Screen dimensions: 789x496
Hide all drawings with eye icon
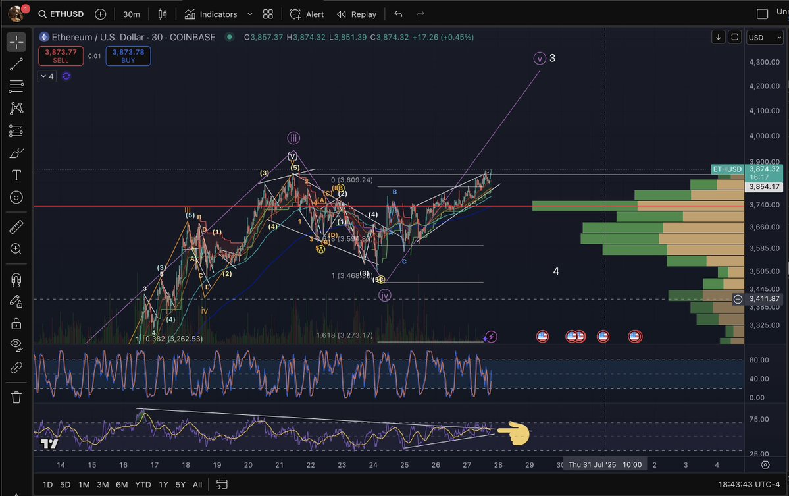[x=16, y=345]
